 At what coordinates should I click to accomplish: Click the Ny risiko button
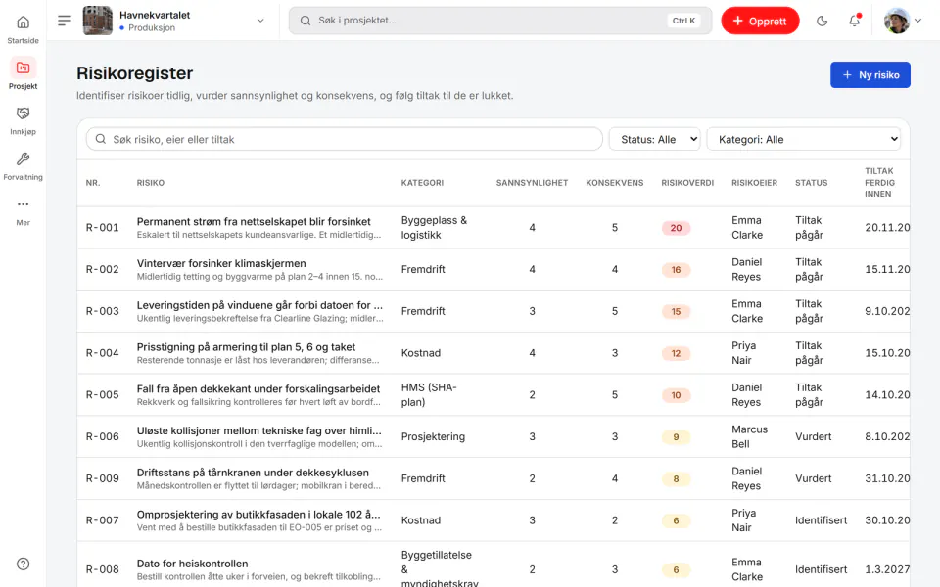pos(869,75)
